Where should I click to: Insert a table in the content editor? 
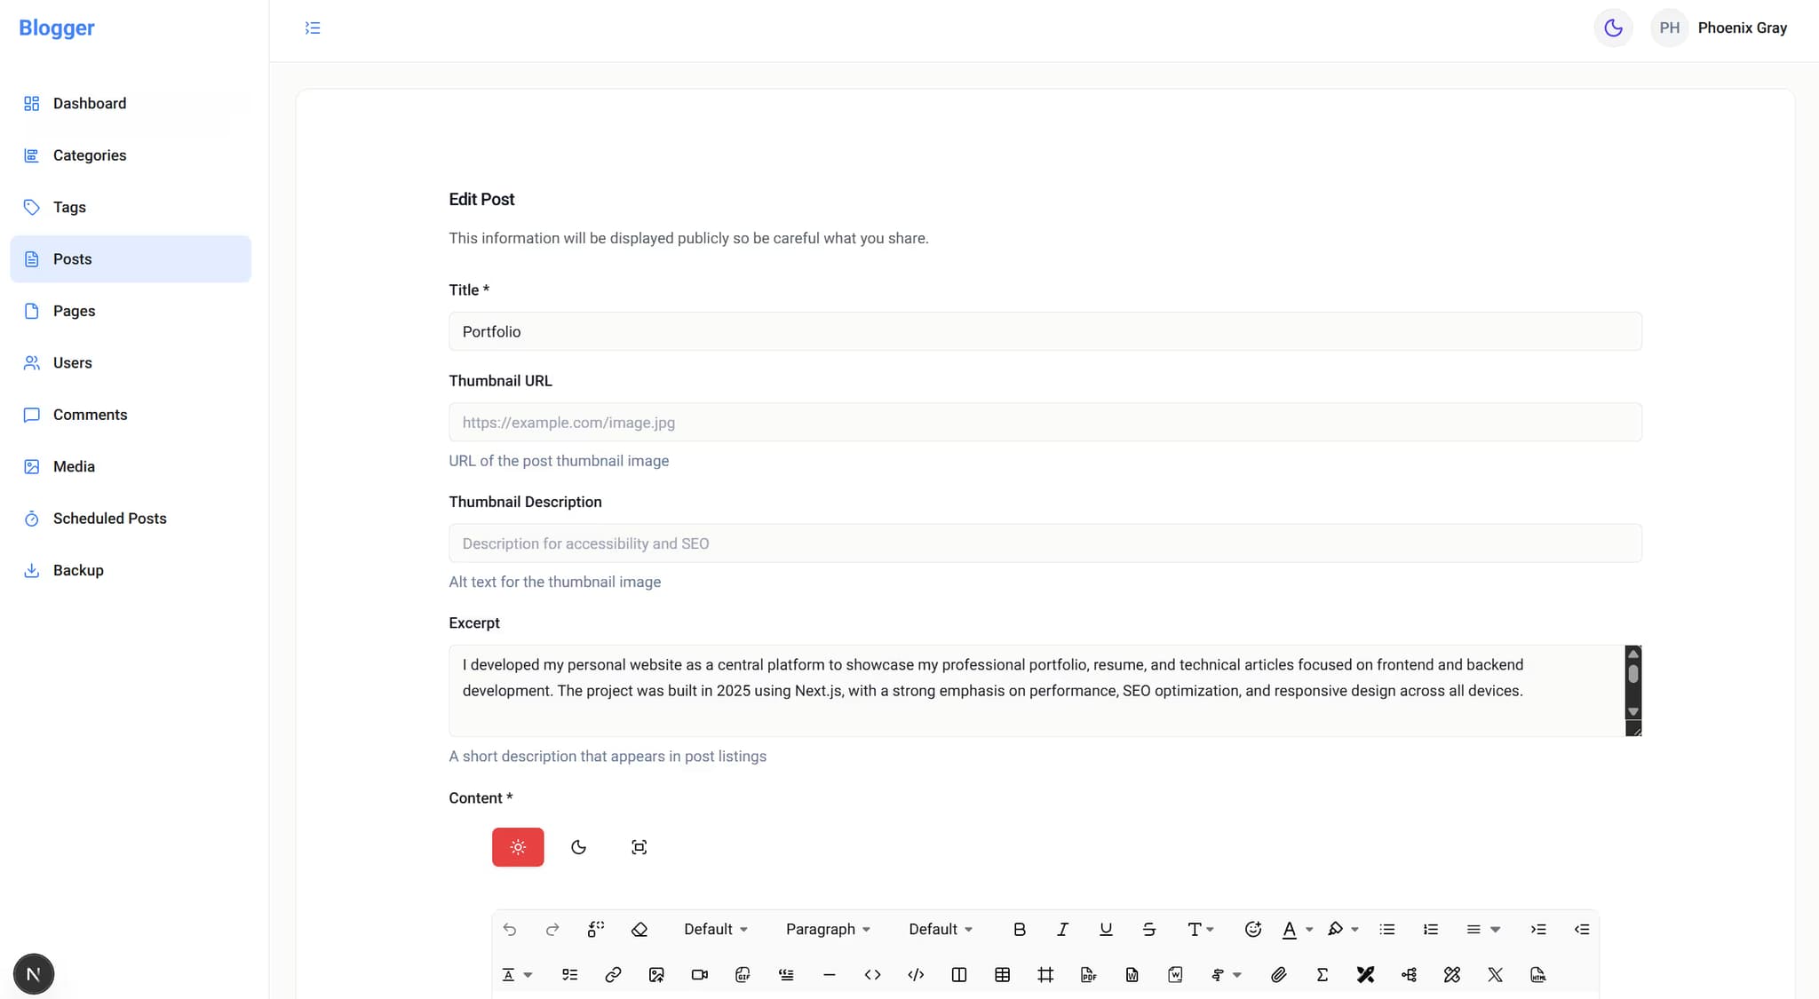[1003, 974]
